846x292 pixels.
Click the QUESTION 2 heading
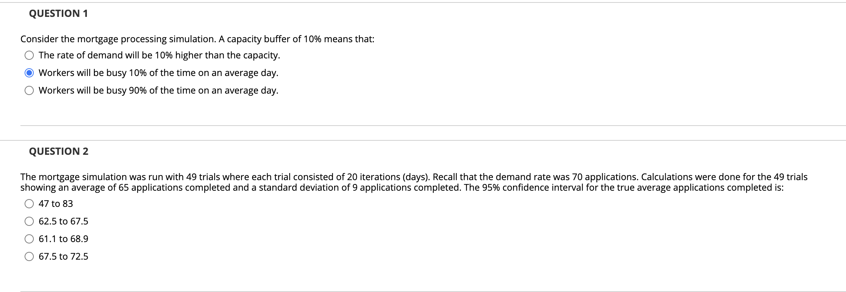click(59, 151)
